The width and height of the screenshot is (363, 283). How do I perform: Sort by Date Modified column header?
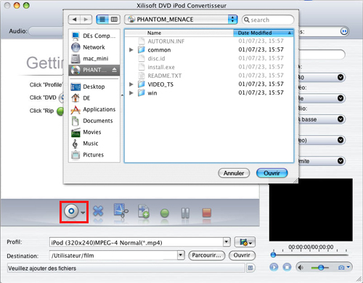264,33
